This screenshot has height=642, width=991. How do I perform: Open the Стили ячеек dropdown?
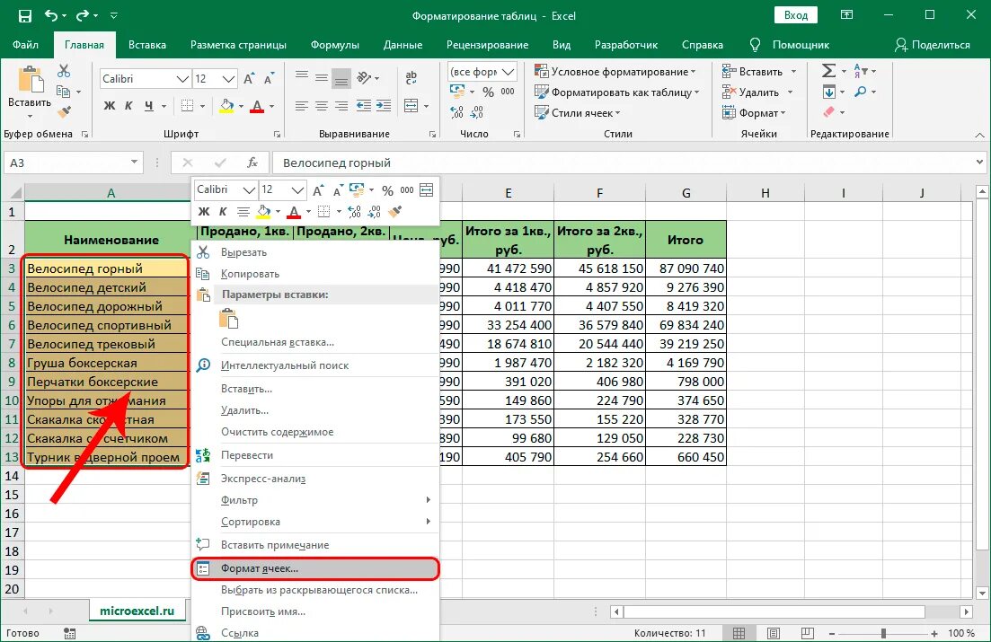(578, 112)
